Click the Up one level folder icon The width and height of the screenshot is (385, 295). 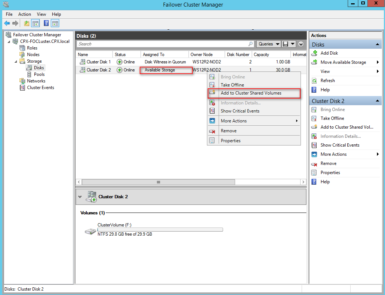click(27, 23)
